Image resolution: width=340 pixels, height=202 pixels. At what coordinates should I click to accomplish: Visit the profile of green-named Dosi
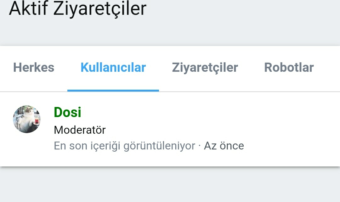point(67,112)
